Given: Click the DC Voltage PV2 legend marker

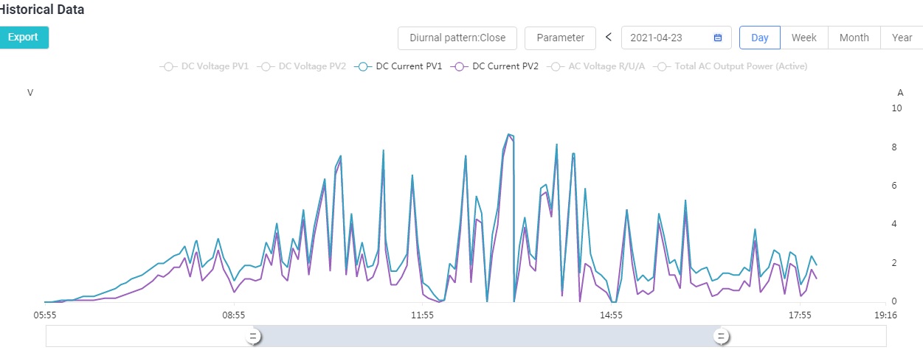Looking at the screenshot, I should pos(266,66).
